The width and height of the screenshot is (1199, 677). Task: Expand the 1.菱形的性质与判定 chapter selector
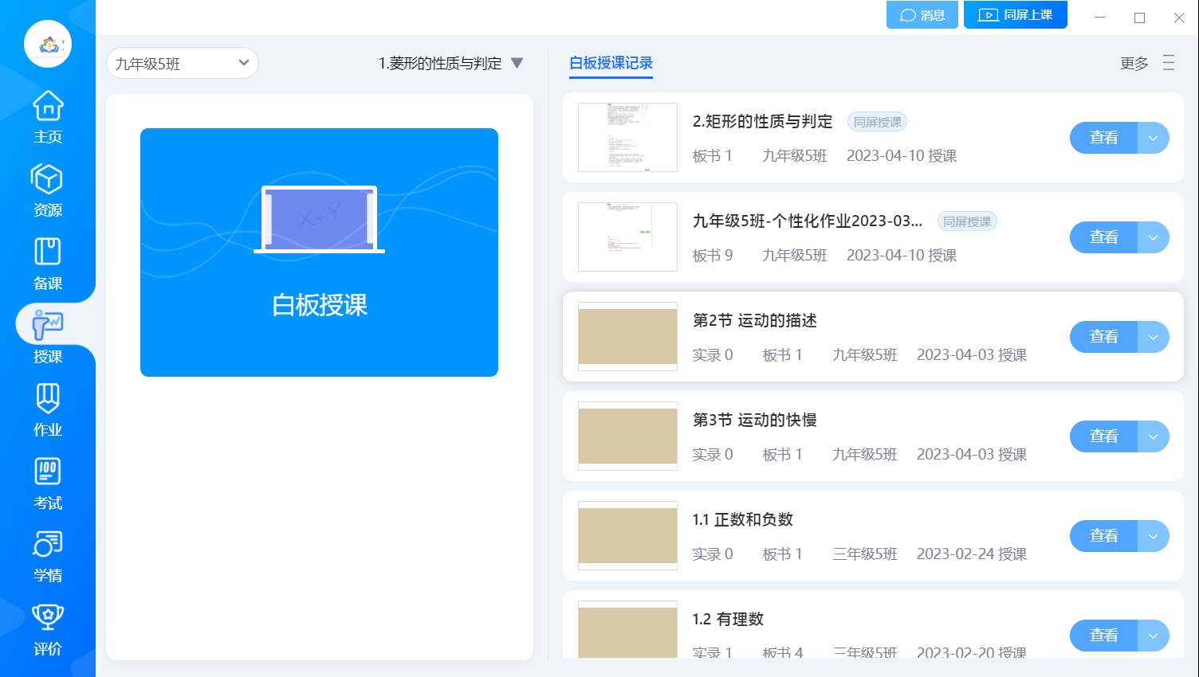coord(450,63)
